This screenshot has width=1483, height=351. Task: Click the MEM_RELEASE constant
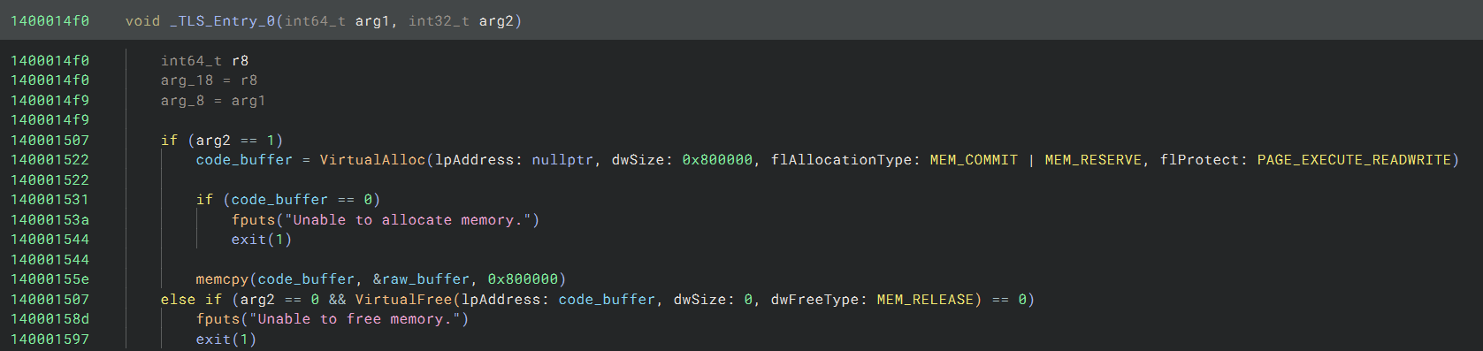(925, 300)
